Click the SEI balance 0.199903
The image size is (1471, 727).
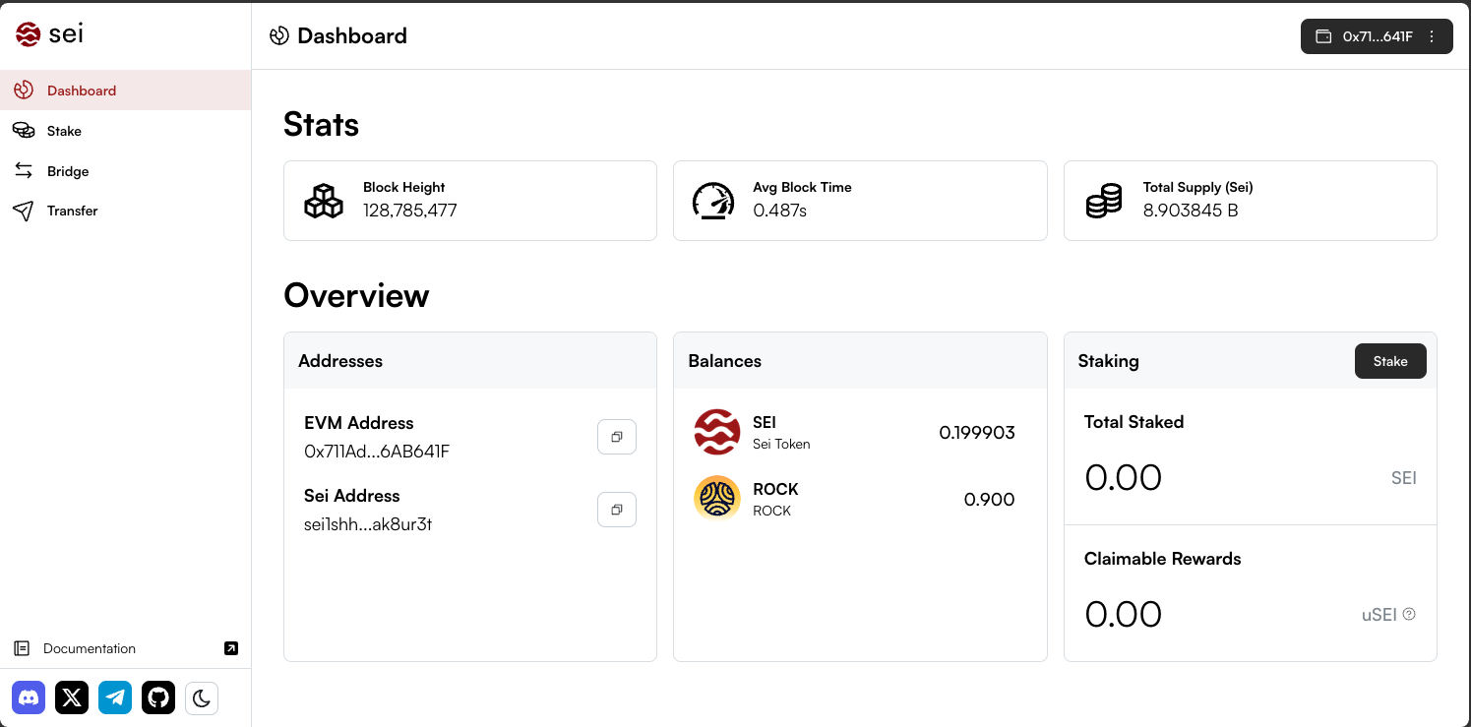[x=977, y=432]
